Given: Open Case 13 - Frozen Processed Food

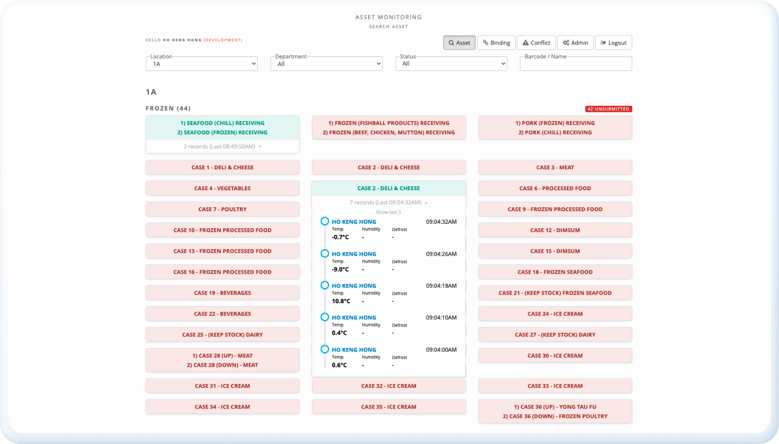Looking at the screenshot, I should pyautogui.click(x=223, y=251).
